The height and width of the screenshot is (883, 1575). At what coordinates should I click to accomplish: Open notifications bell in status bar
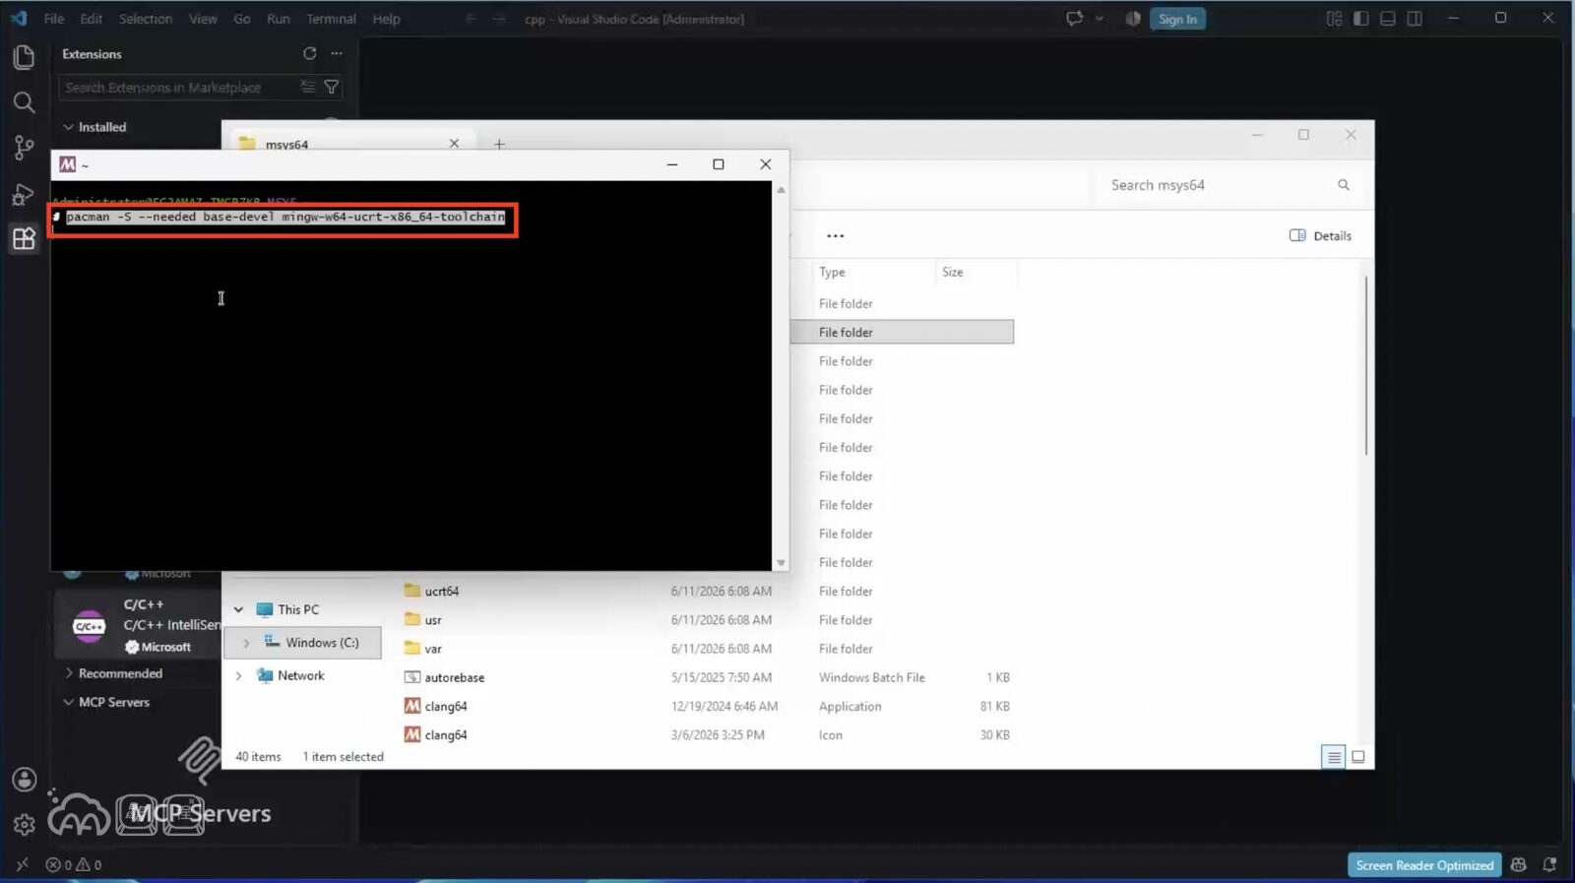point(1549,864)
